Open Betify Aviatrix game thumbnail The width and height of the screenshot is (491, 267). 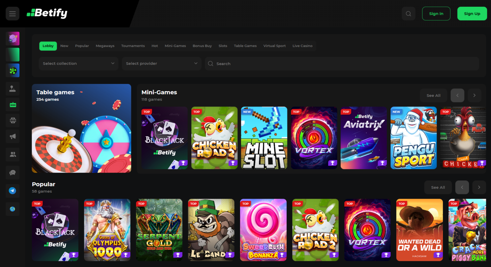[x=364, y=138]
